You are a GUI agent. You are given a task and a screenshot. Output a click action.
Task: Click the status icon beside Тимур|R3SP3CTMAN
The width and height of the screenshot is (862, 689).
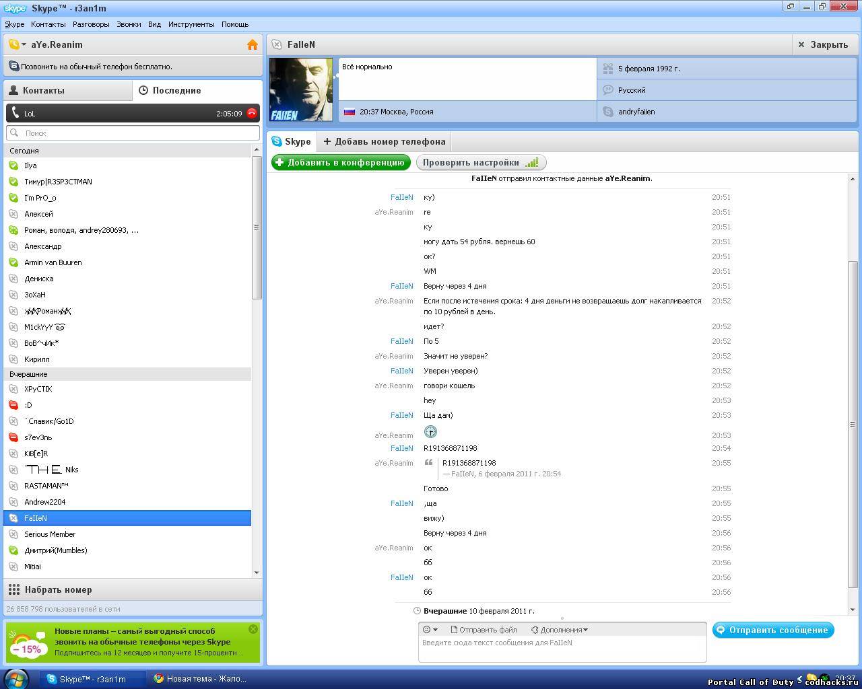click(13, 182)
